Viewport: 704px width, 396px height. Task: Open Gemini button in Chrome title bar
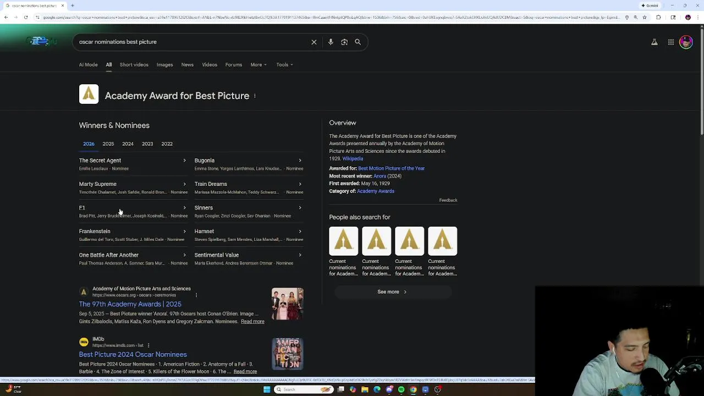[650, 5]
